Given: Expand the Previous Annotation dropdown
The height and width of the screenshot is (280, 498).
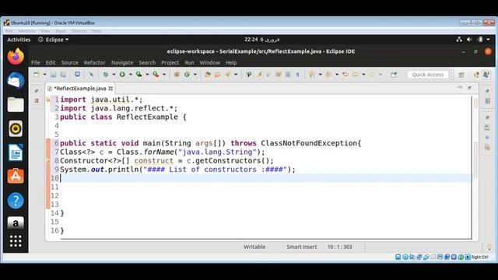Looking at the screenshot, I should 337,75.
